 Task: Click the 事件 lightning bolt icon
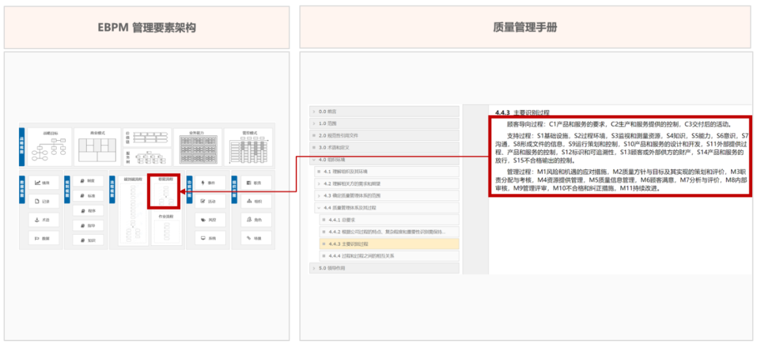pos(203,182)
